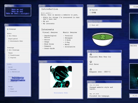Click the Alternative music genre item
The width and height of the screenshot is (138, 103).
point(70,47)
